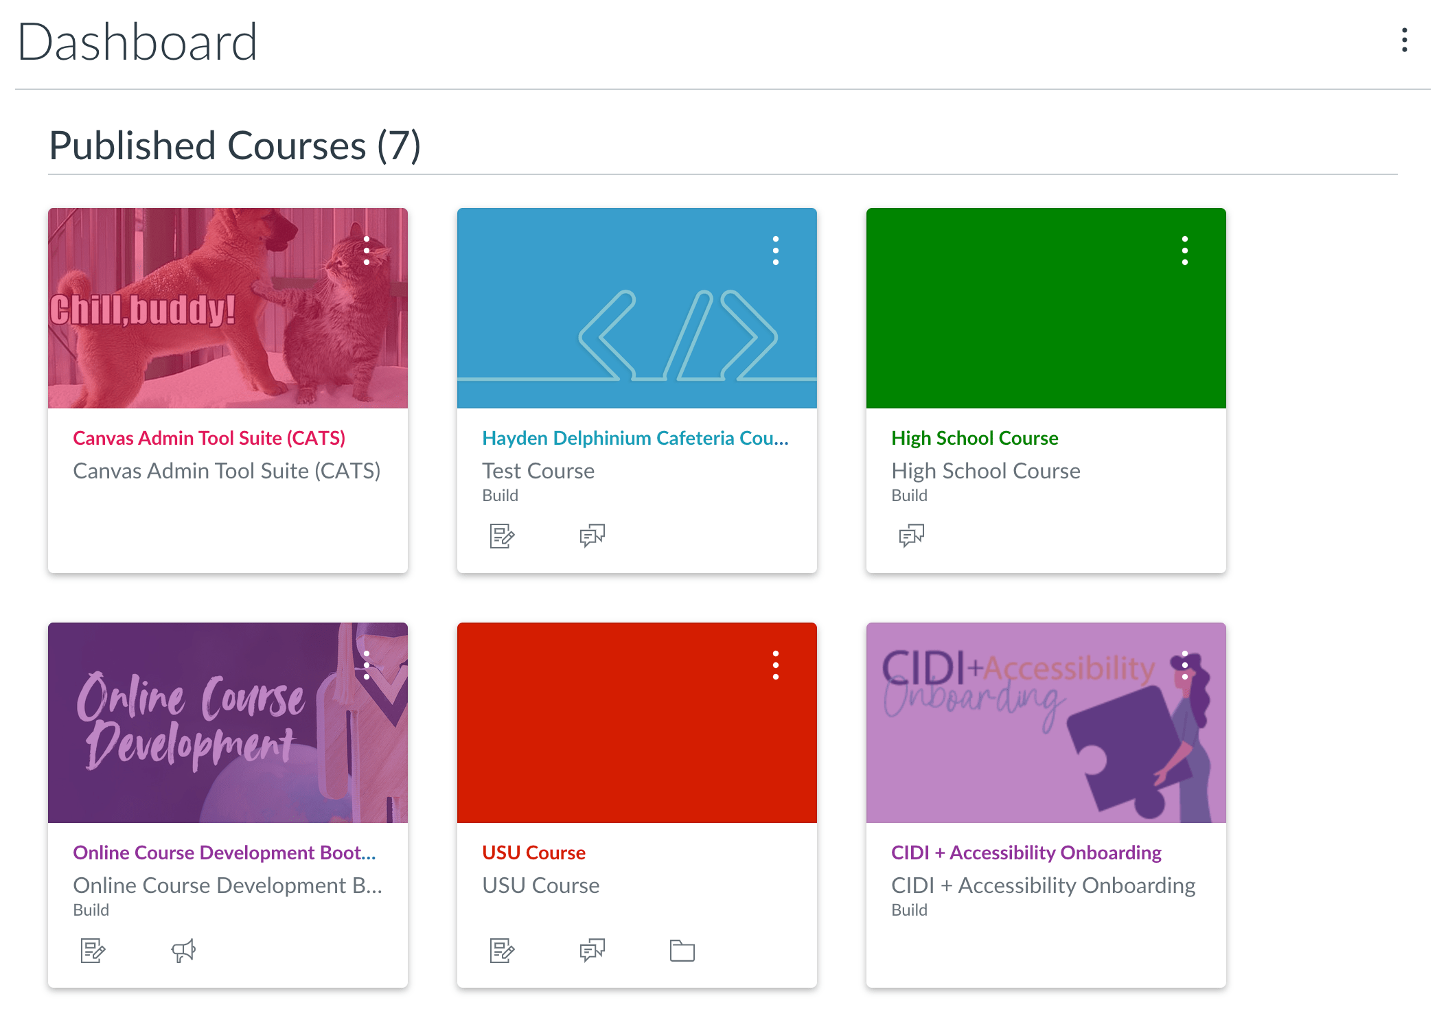
Task: Open the Canvas Admin Tool Suite (CATS) course
Action: pyautogui.click(x=209, y=438)
